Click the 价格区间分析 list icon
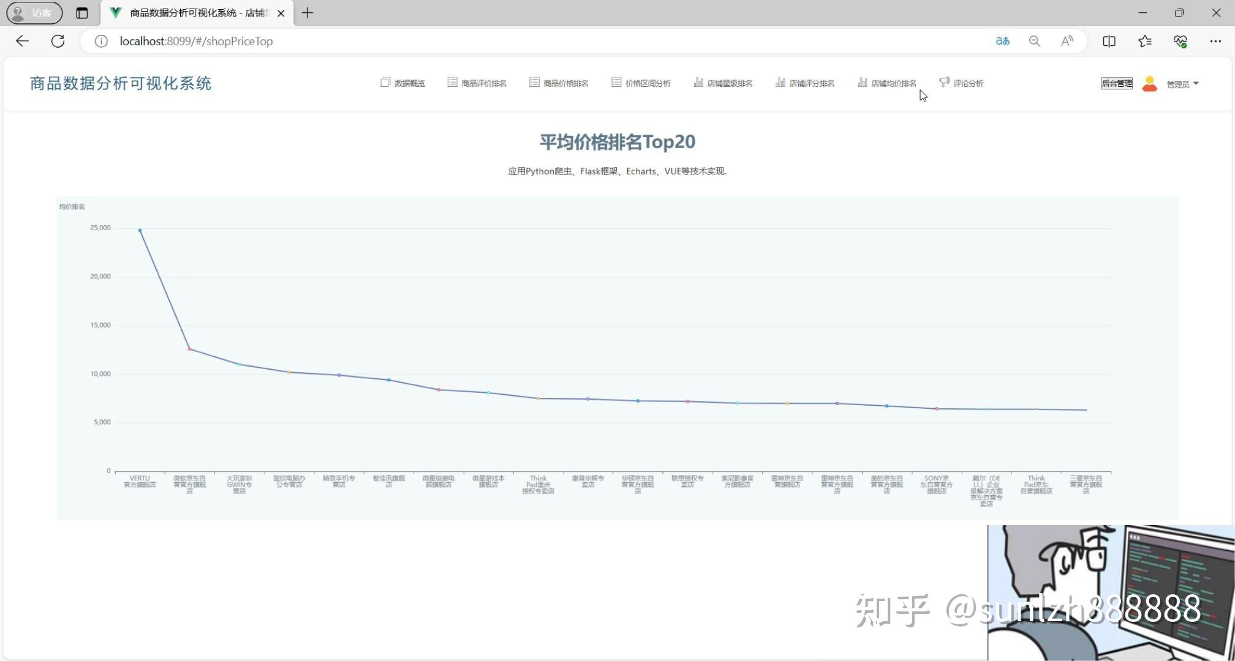This screenshot has width=1235, height=661. click(616, 83)
